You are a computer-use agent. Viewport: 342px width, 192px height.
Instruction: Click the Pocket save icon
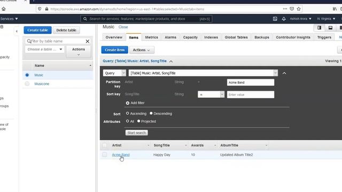(292, 9)
